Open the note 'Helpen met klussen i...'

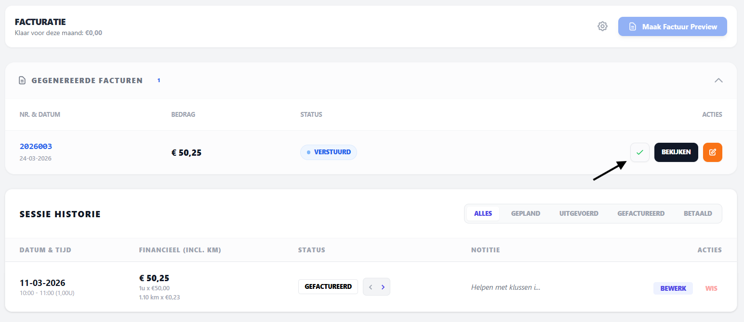505,288
